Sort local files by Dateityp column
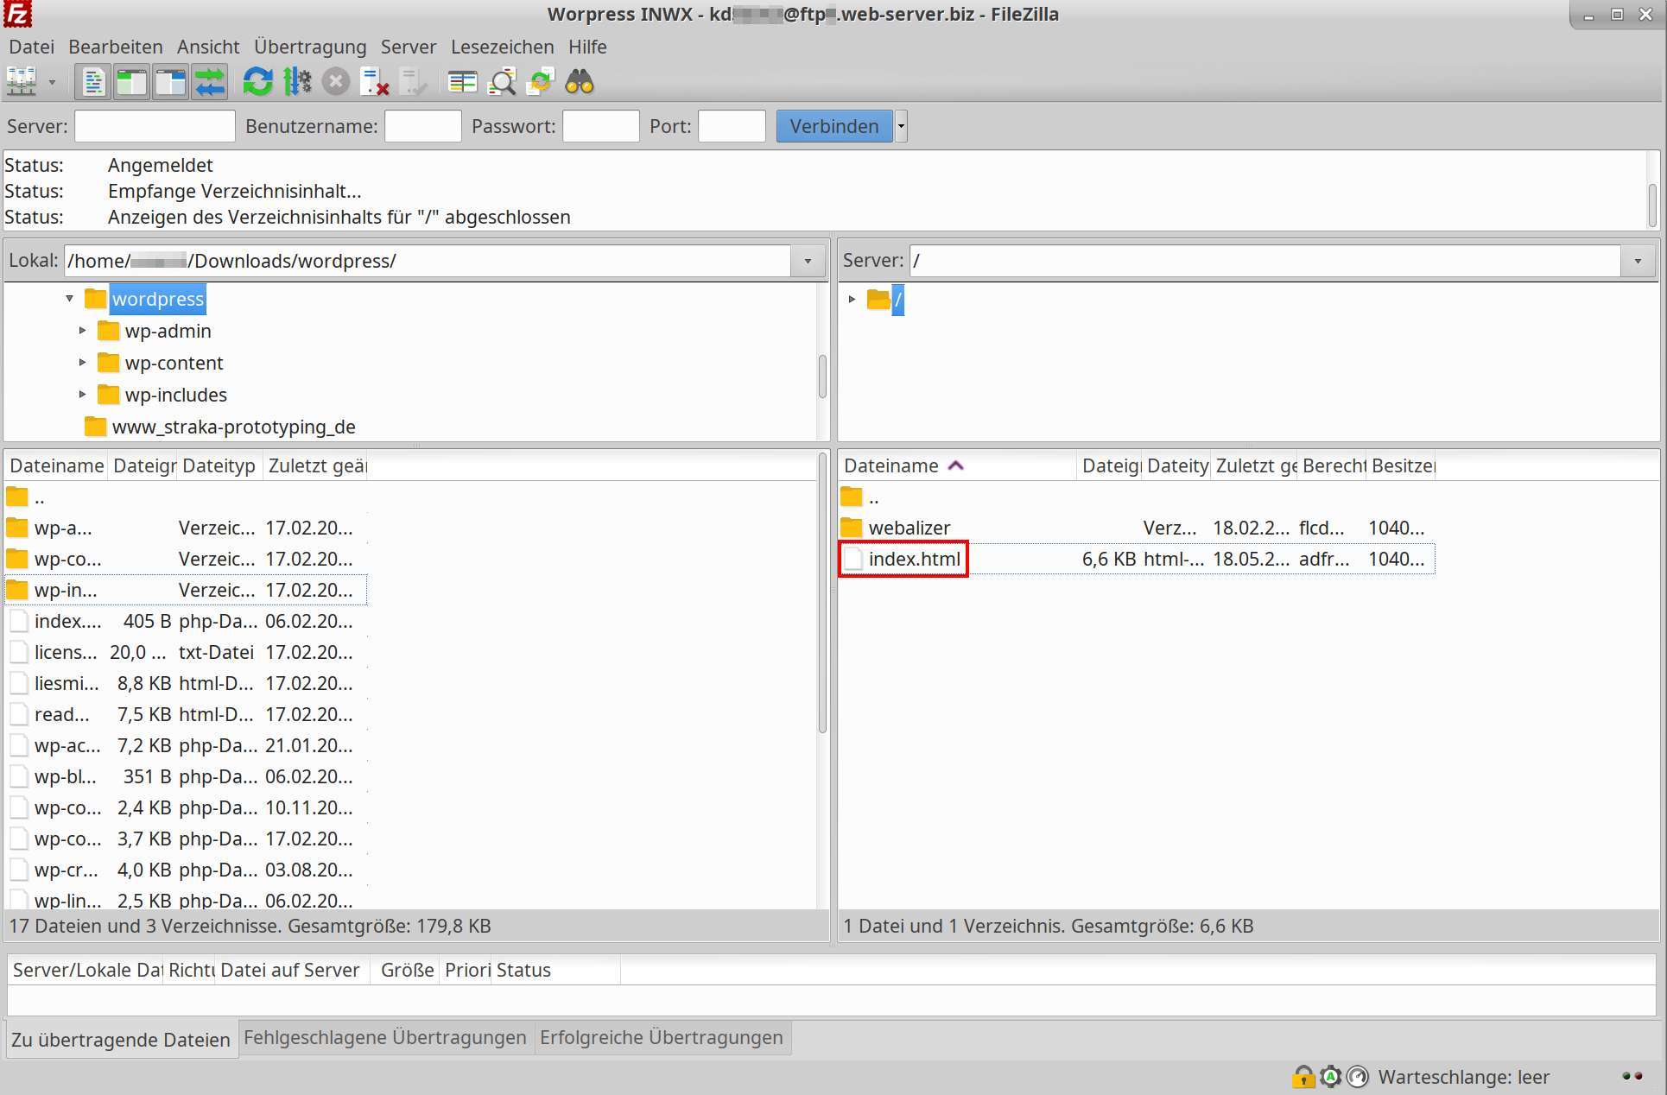Screen dimensions: 1667x1095 pos(219,465)
